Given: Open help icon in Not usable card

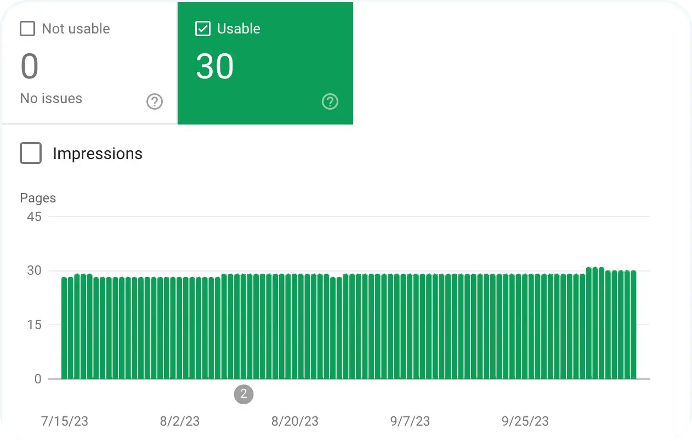Looking at the screenshot, I should point(155,101).
